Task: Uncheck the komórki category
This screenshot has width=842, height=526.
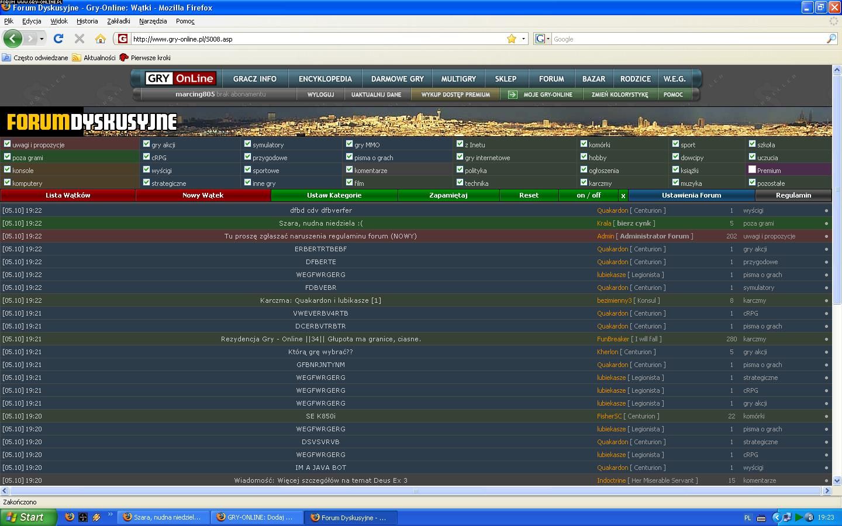Action: tap(584, 144)
